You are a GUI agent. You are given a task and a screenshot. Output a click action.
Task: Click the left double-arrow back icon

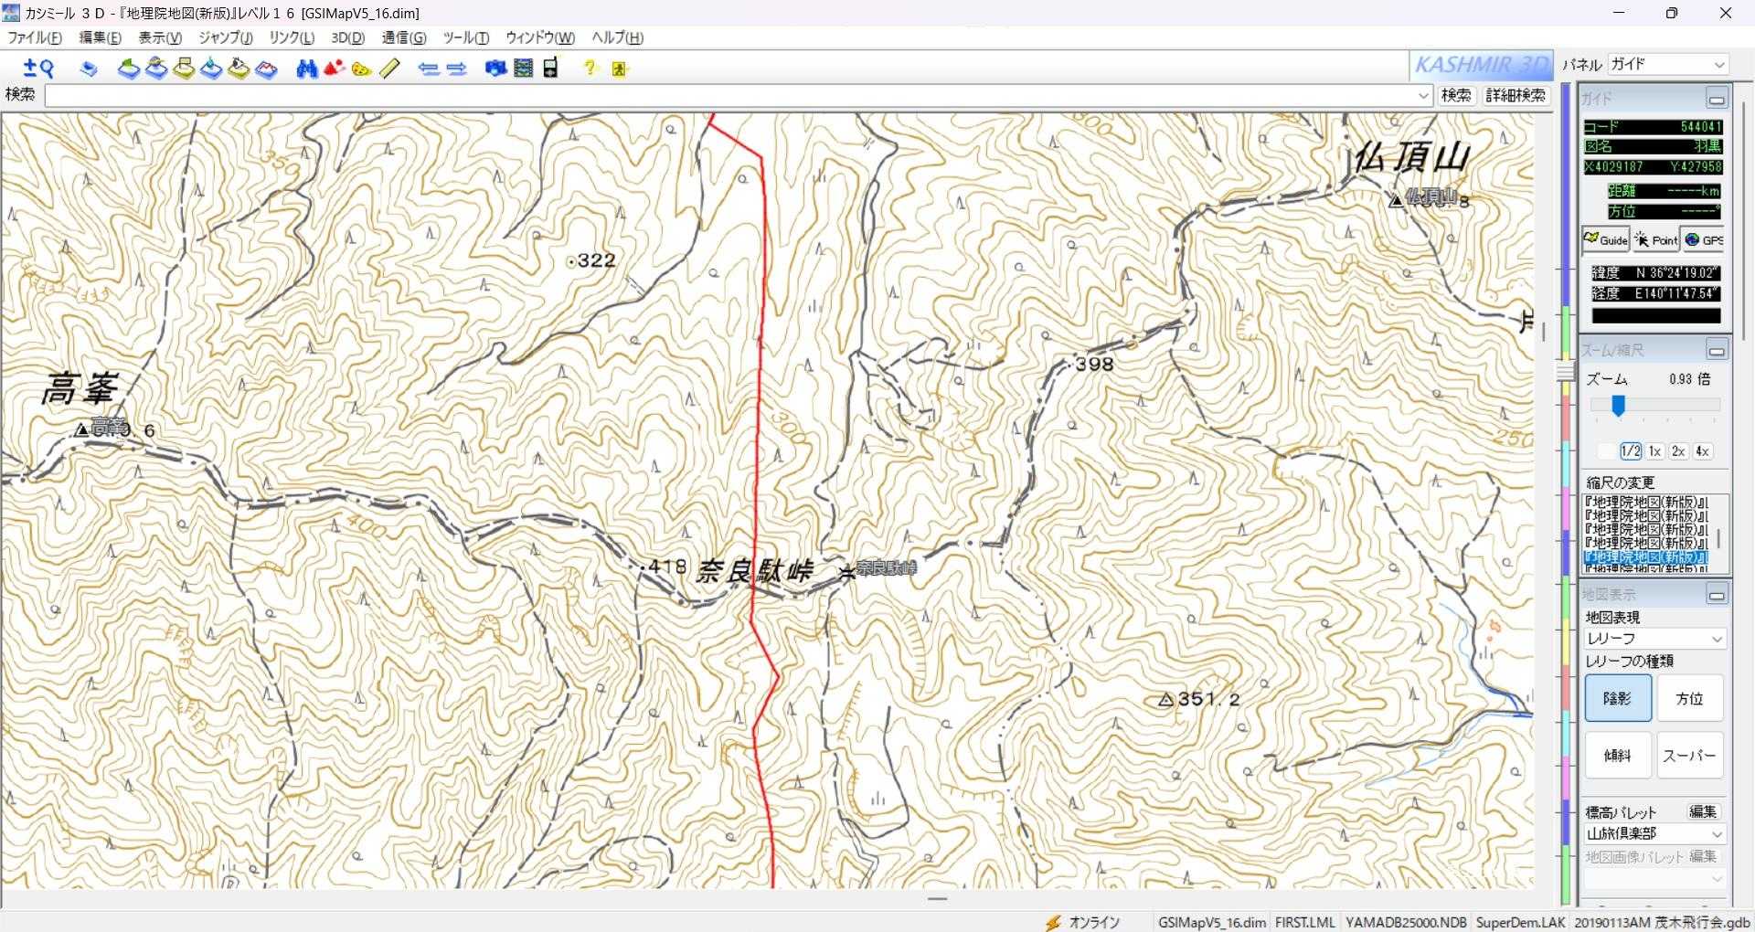pyautogui.click(x=428, y=69)
